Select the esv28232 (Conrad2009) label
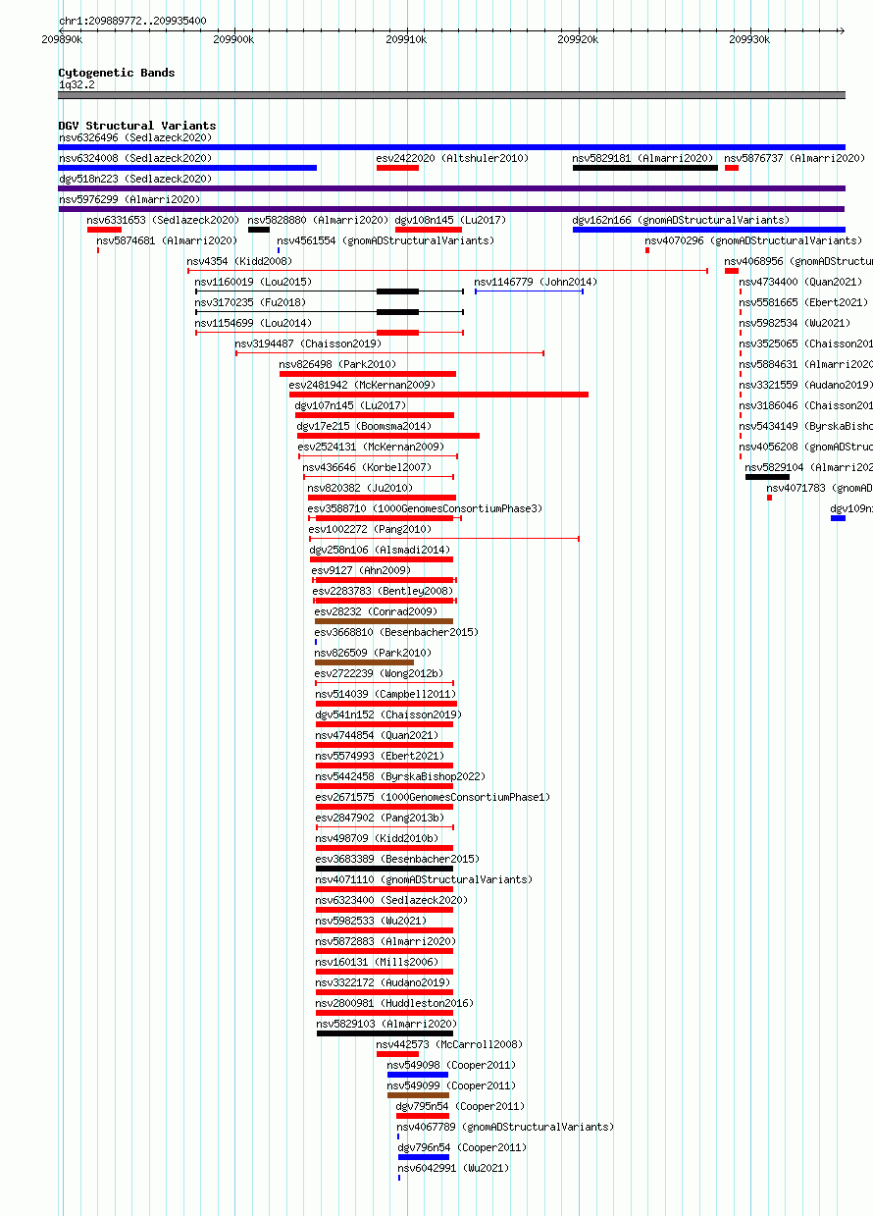Viewport: 873px width, 1216px height. pyautogui.click(x=376, y=611)
